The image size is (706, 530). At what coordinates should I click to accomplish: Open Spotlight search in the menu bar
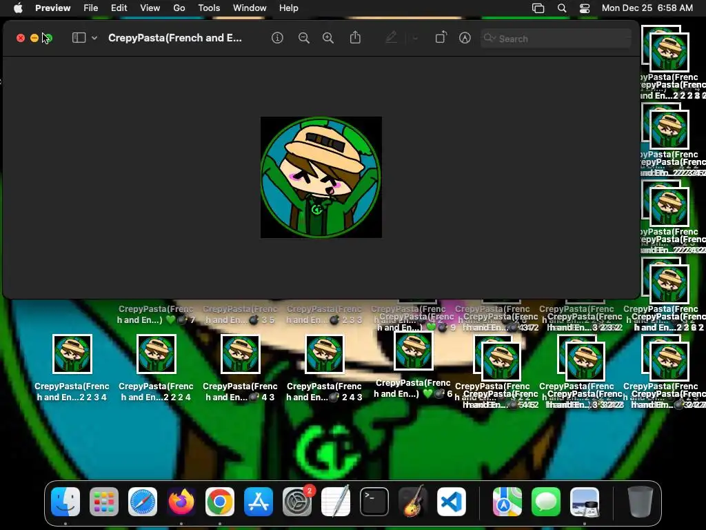(x=562, y=8)
